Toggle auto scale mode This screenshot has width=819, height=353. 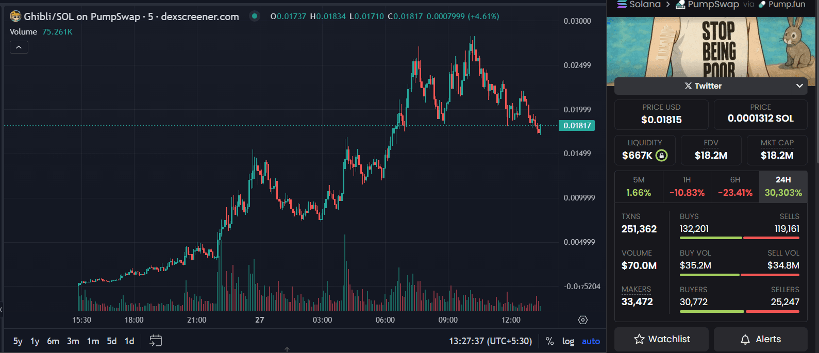pyautogui.click(x=591, y=341)
